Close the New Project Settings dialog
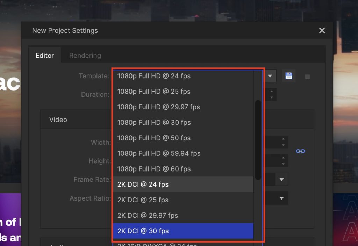This screenshot has height=246, width=358. 322,31
